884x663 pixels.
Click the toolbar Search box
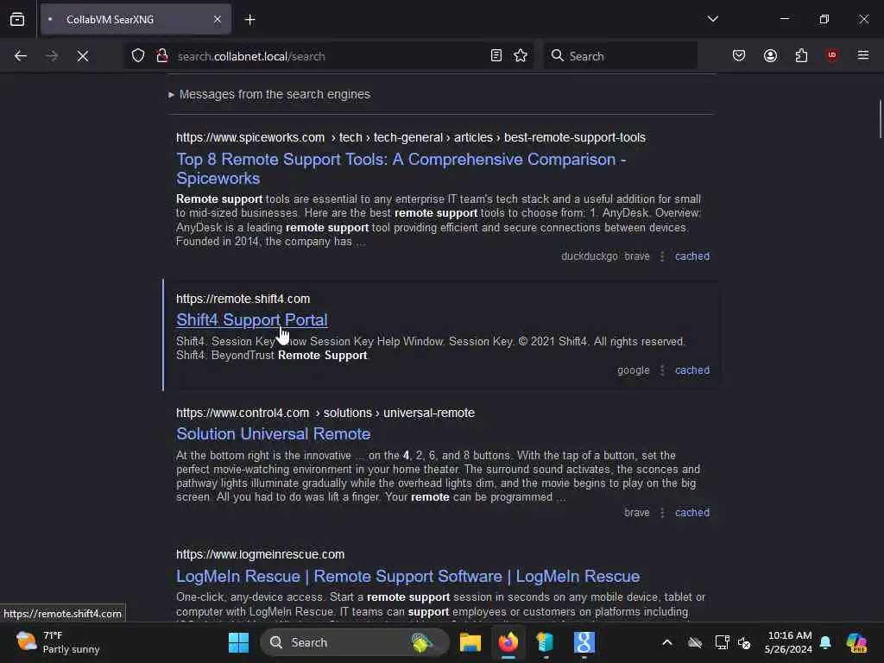click(x=620, y=56)
